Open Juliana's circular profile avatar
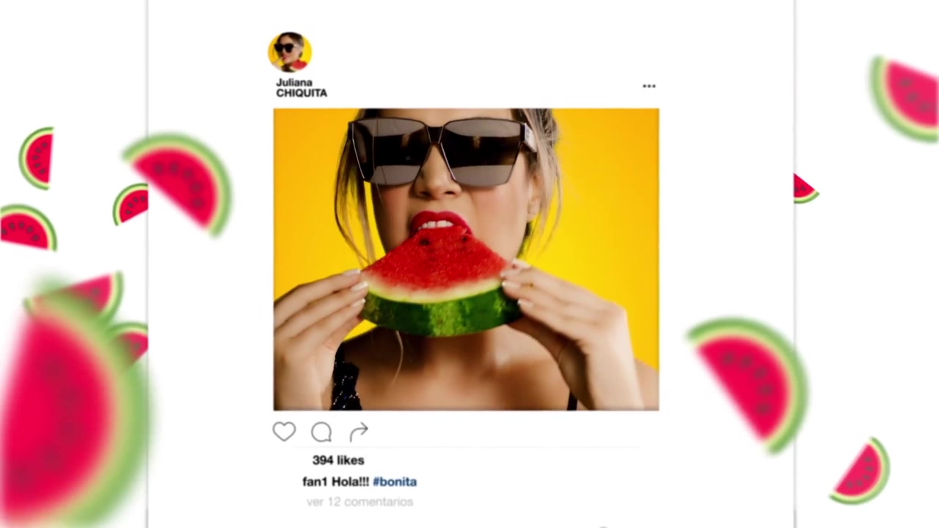Viewport: 939px width, 528px height. [290, 52]
